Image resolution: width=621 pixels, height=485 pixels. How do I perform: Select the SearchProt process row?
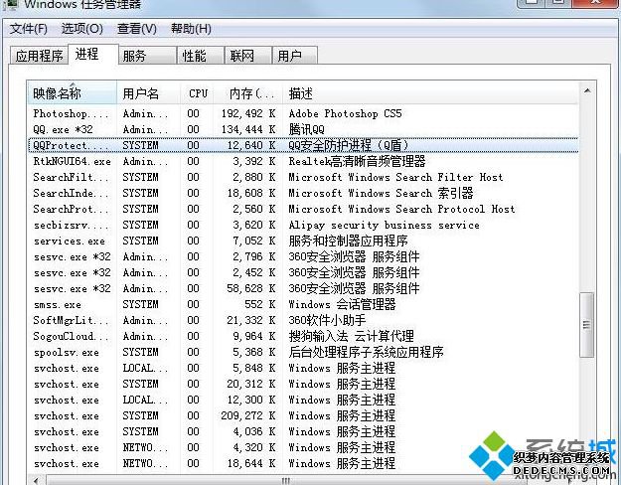(303, 209)
